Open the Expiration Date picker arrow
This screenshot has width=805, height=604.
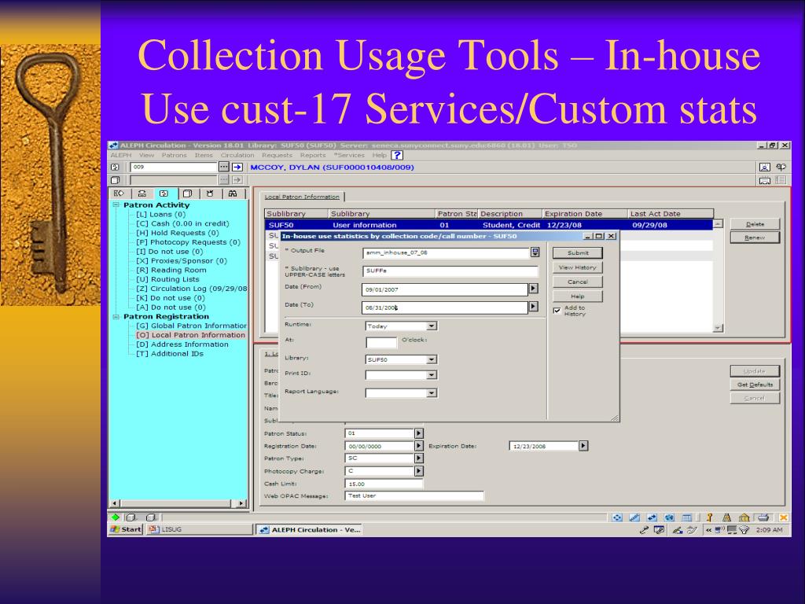tap(583, 446)
